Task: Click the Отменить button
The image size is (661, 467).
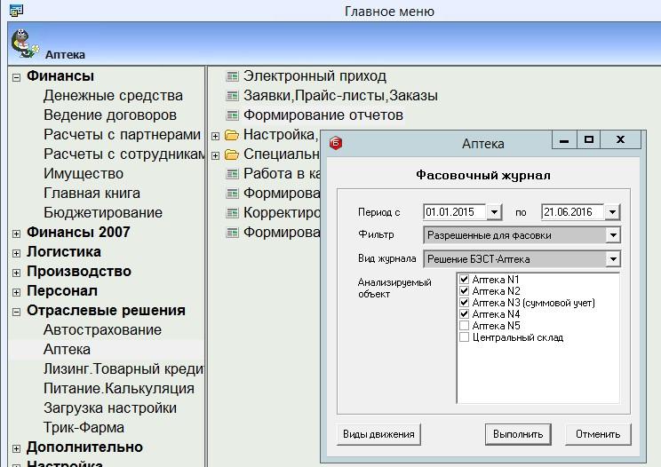Action: [x=598, y=434]
